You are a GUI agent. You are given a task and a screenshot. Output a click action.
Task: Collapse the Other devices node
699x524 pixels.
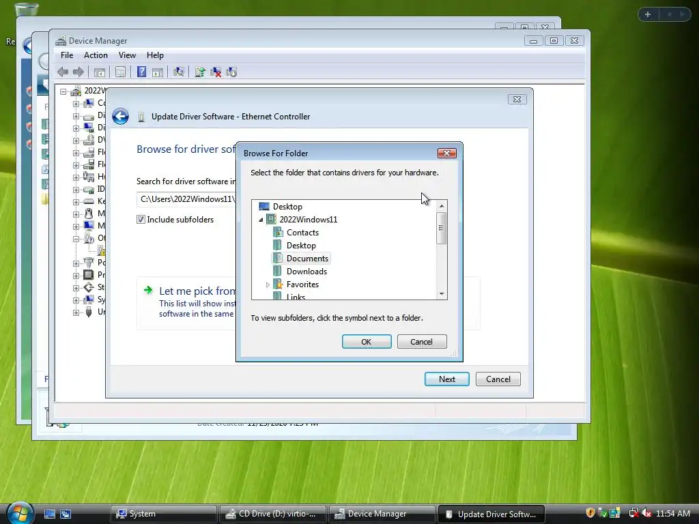pos(76,239)
